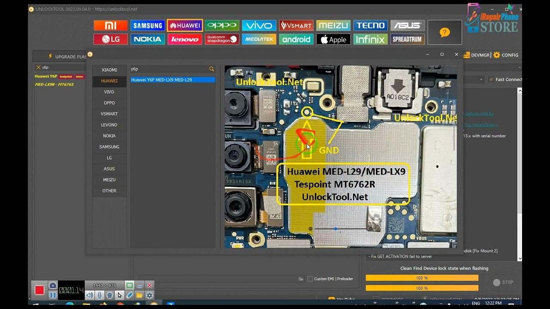Expand the dropdown left of Fast Connect

pos(481,79)
